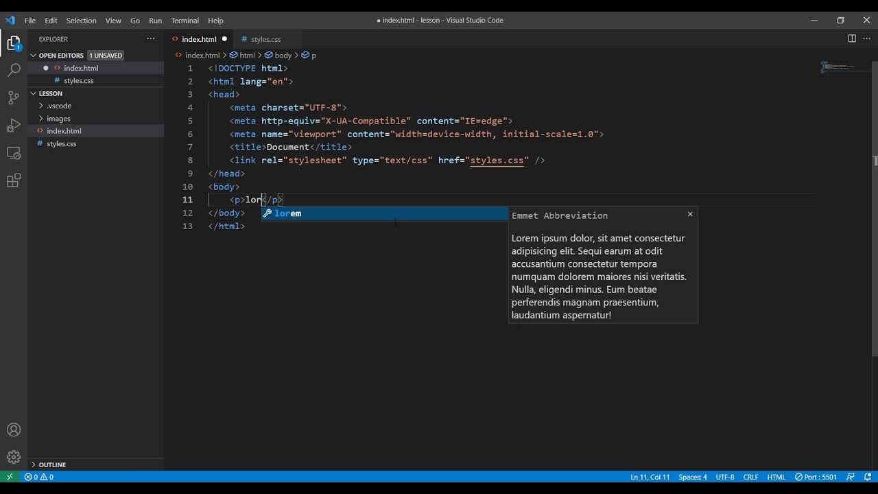Open the Search view icon
The width and height of the screenshot is (878, 494).
tap(14, 70)
